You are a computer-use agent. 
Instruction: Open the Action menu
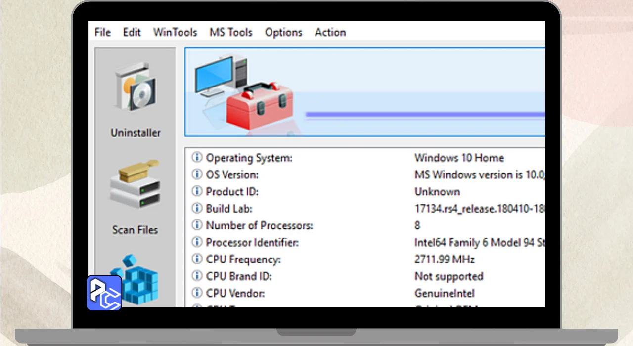click(330, 32)
